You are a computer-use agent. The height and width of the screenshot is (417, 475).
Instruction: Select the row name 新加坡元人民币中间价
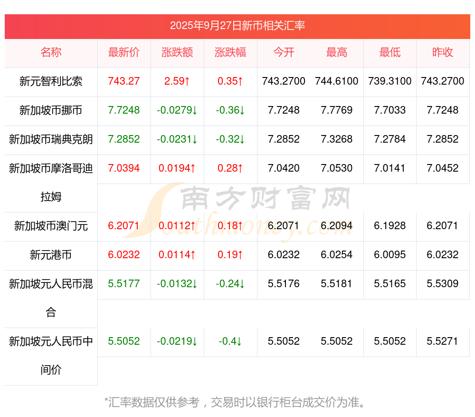pyautogui.click(x=51, y=356)
